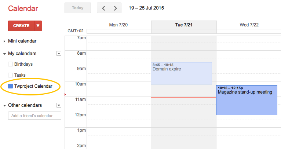This screenshot has width=281, height=149.
Task: Click the My calendars heading text
Action: (22, 54)
